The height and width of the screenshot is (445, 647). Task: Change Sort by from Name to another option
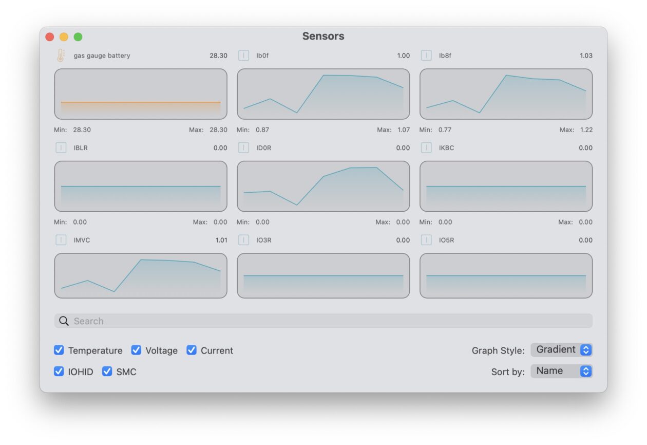pos(561,370)
